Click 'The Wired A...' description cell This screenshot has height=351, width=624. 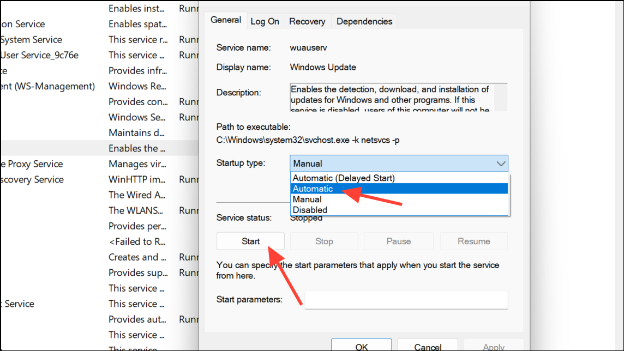click(137, 195)
